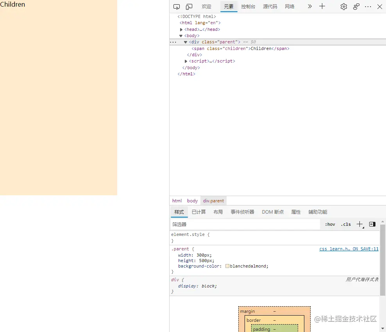Select the html lang en row
386x332 pixels.
click(x=200, y=23)
